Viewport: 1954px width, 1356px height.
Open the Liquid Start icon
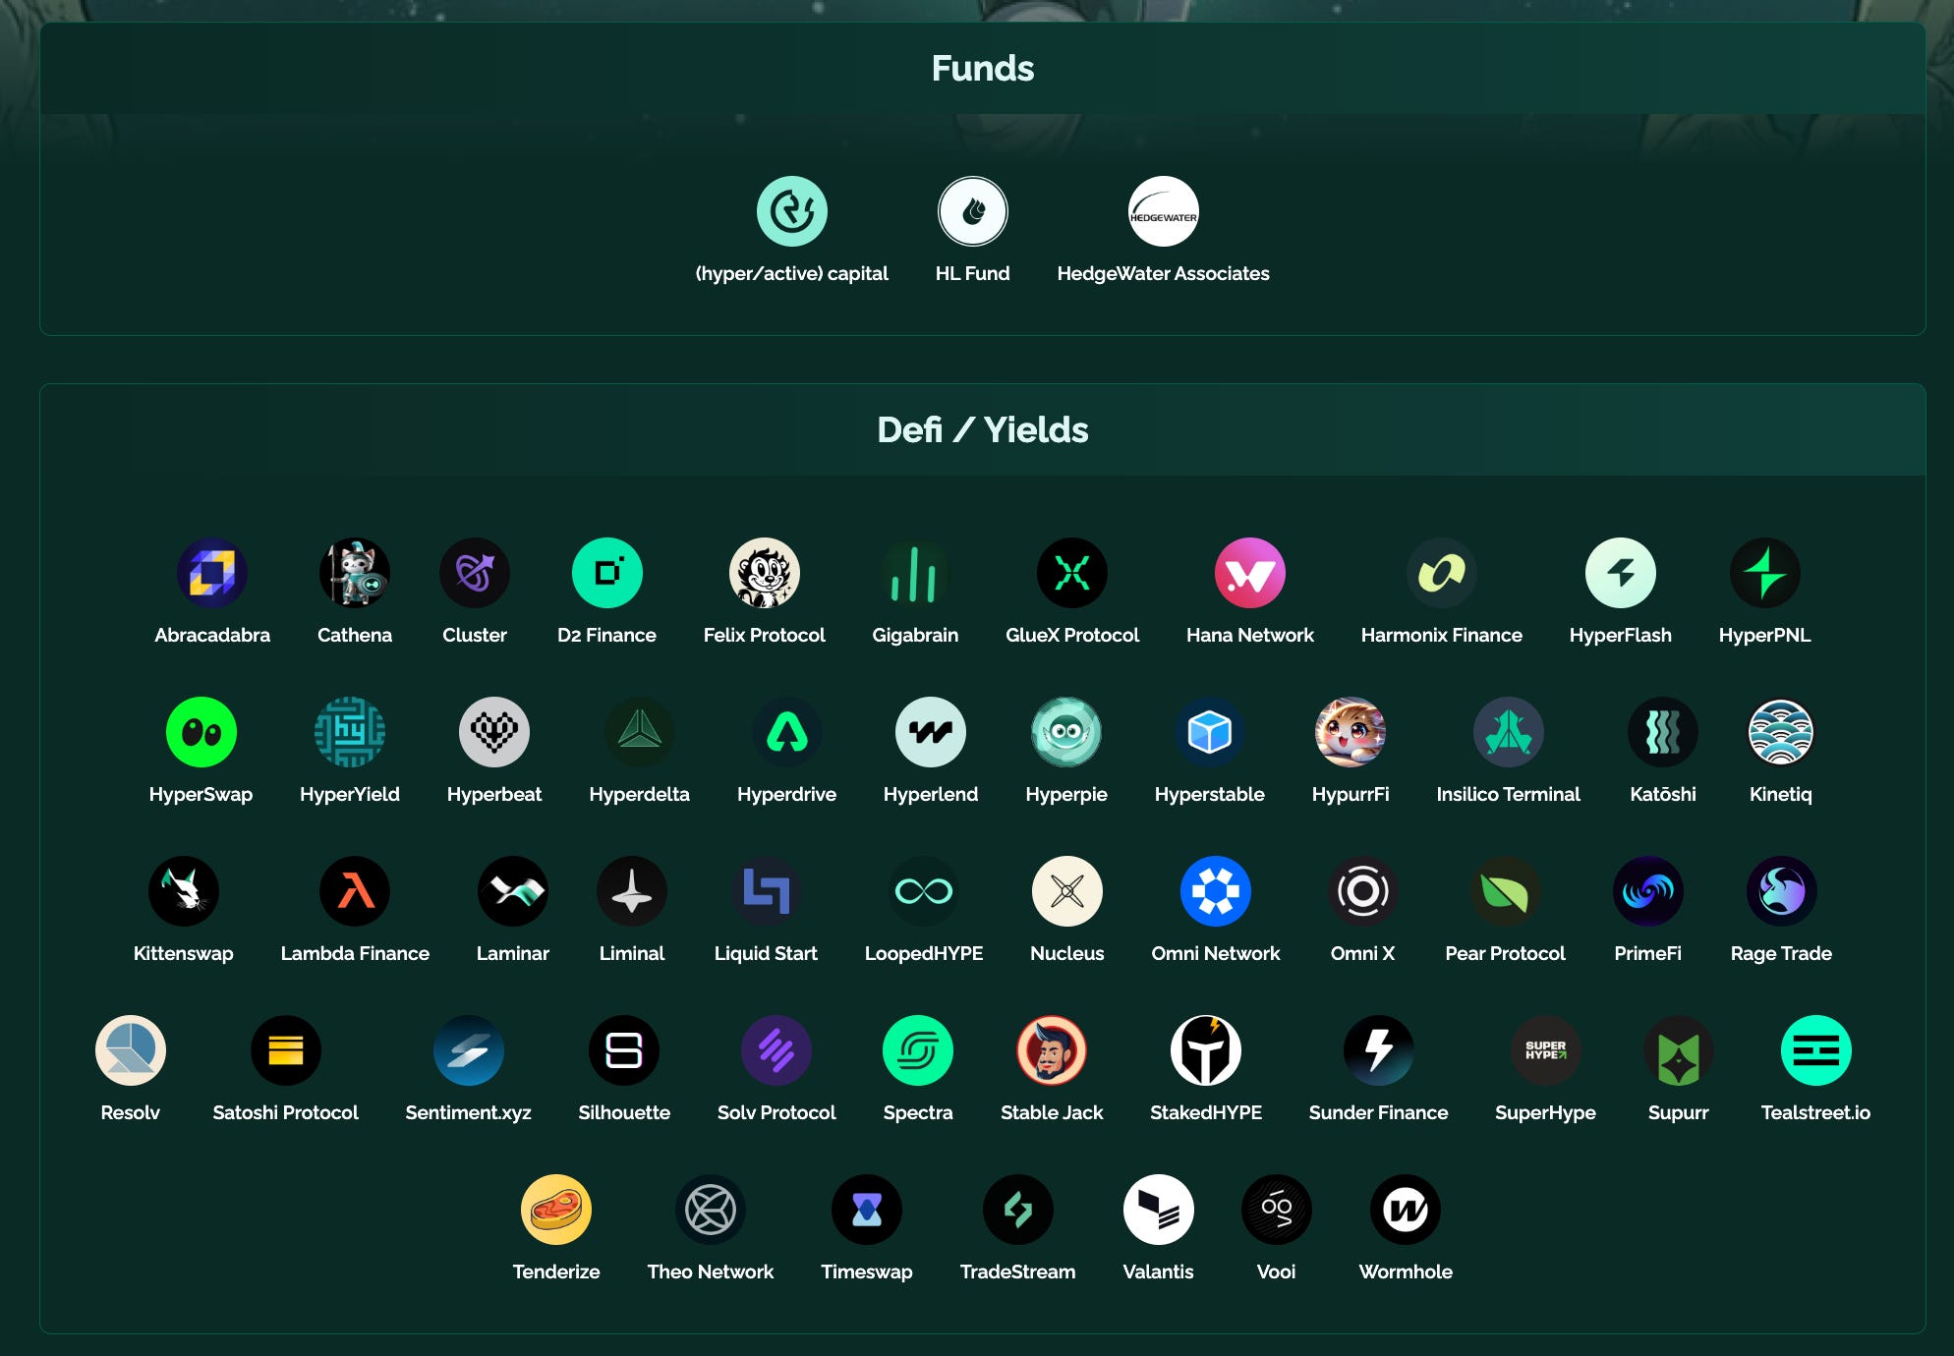click(766, 891)
